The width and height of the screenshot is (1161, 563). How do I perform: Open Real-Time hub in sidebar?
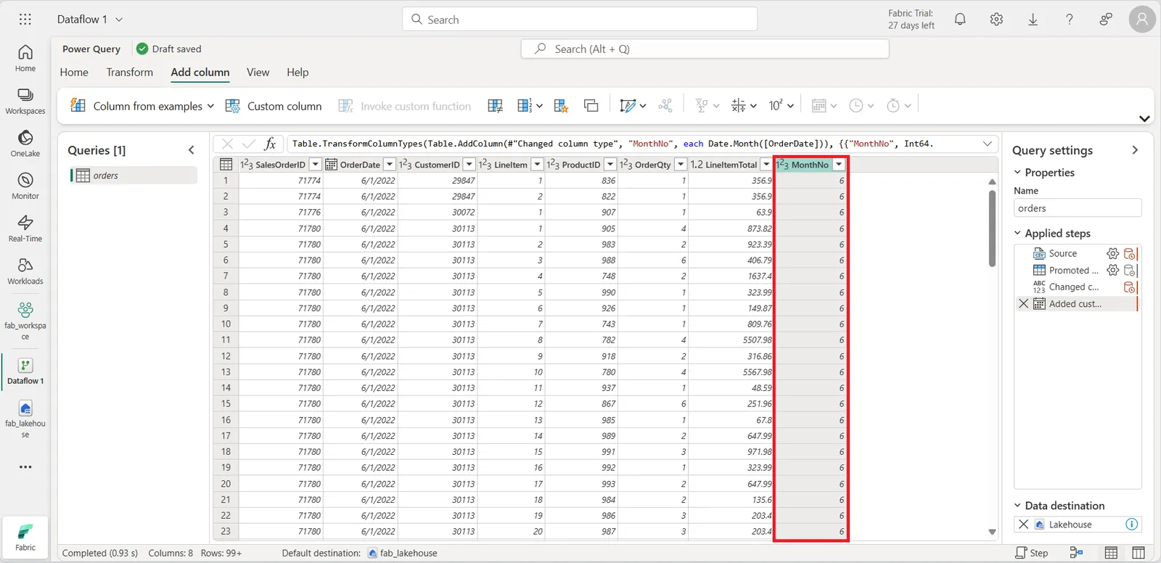click(x=25, y=229)
